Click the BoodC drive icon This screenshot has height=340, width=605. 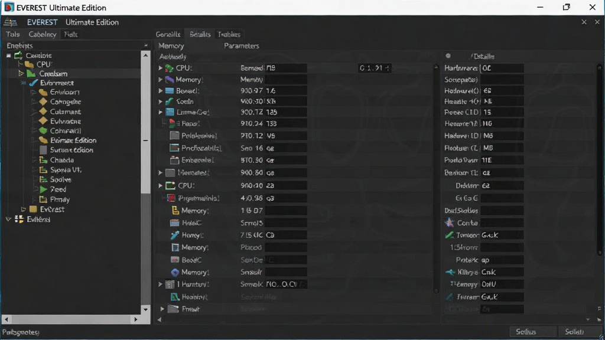[x=175, y=260]
